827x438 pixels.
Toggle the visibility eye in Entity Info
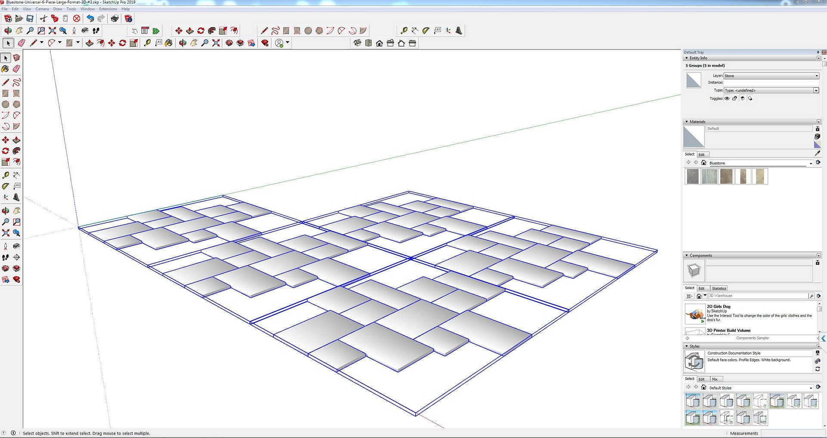pyautogui.click(x=727, y=99)
